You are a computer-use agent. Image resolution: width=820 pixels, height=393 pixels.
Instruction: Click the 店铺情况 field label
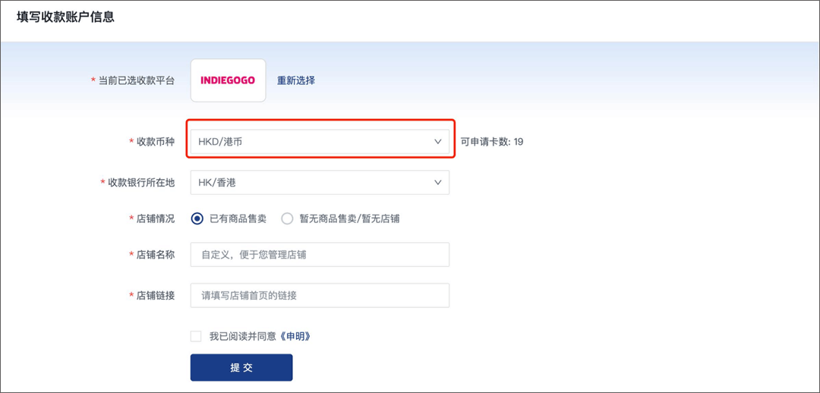[156, 219]
